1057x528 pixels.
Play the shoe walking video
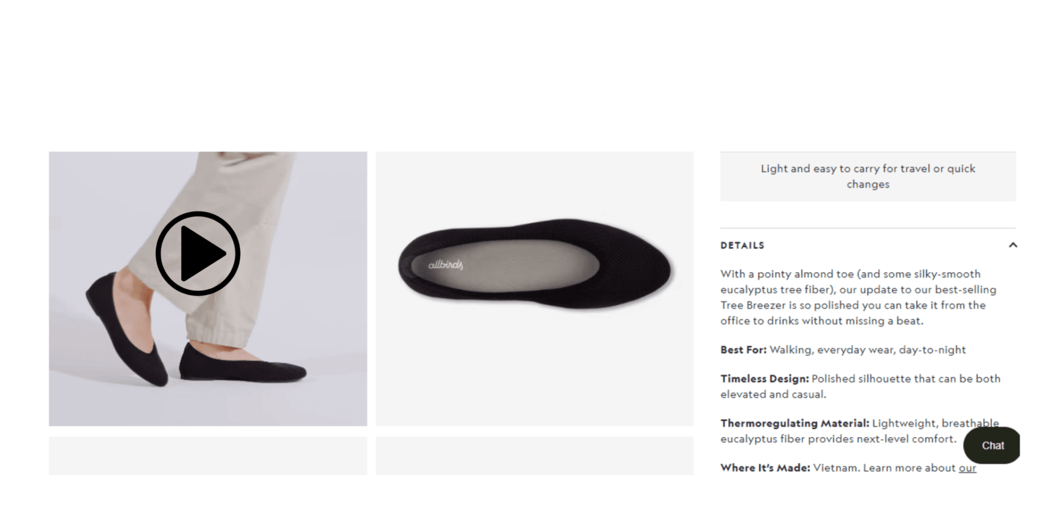tap(198, 254)
